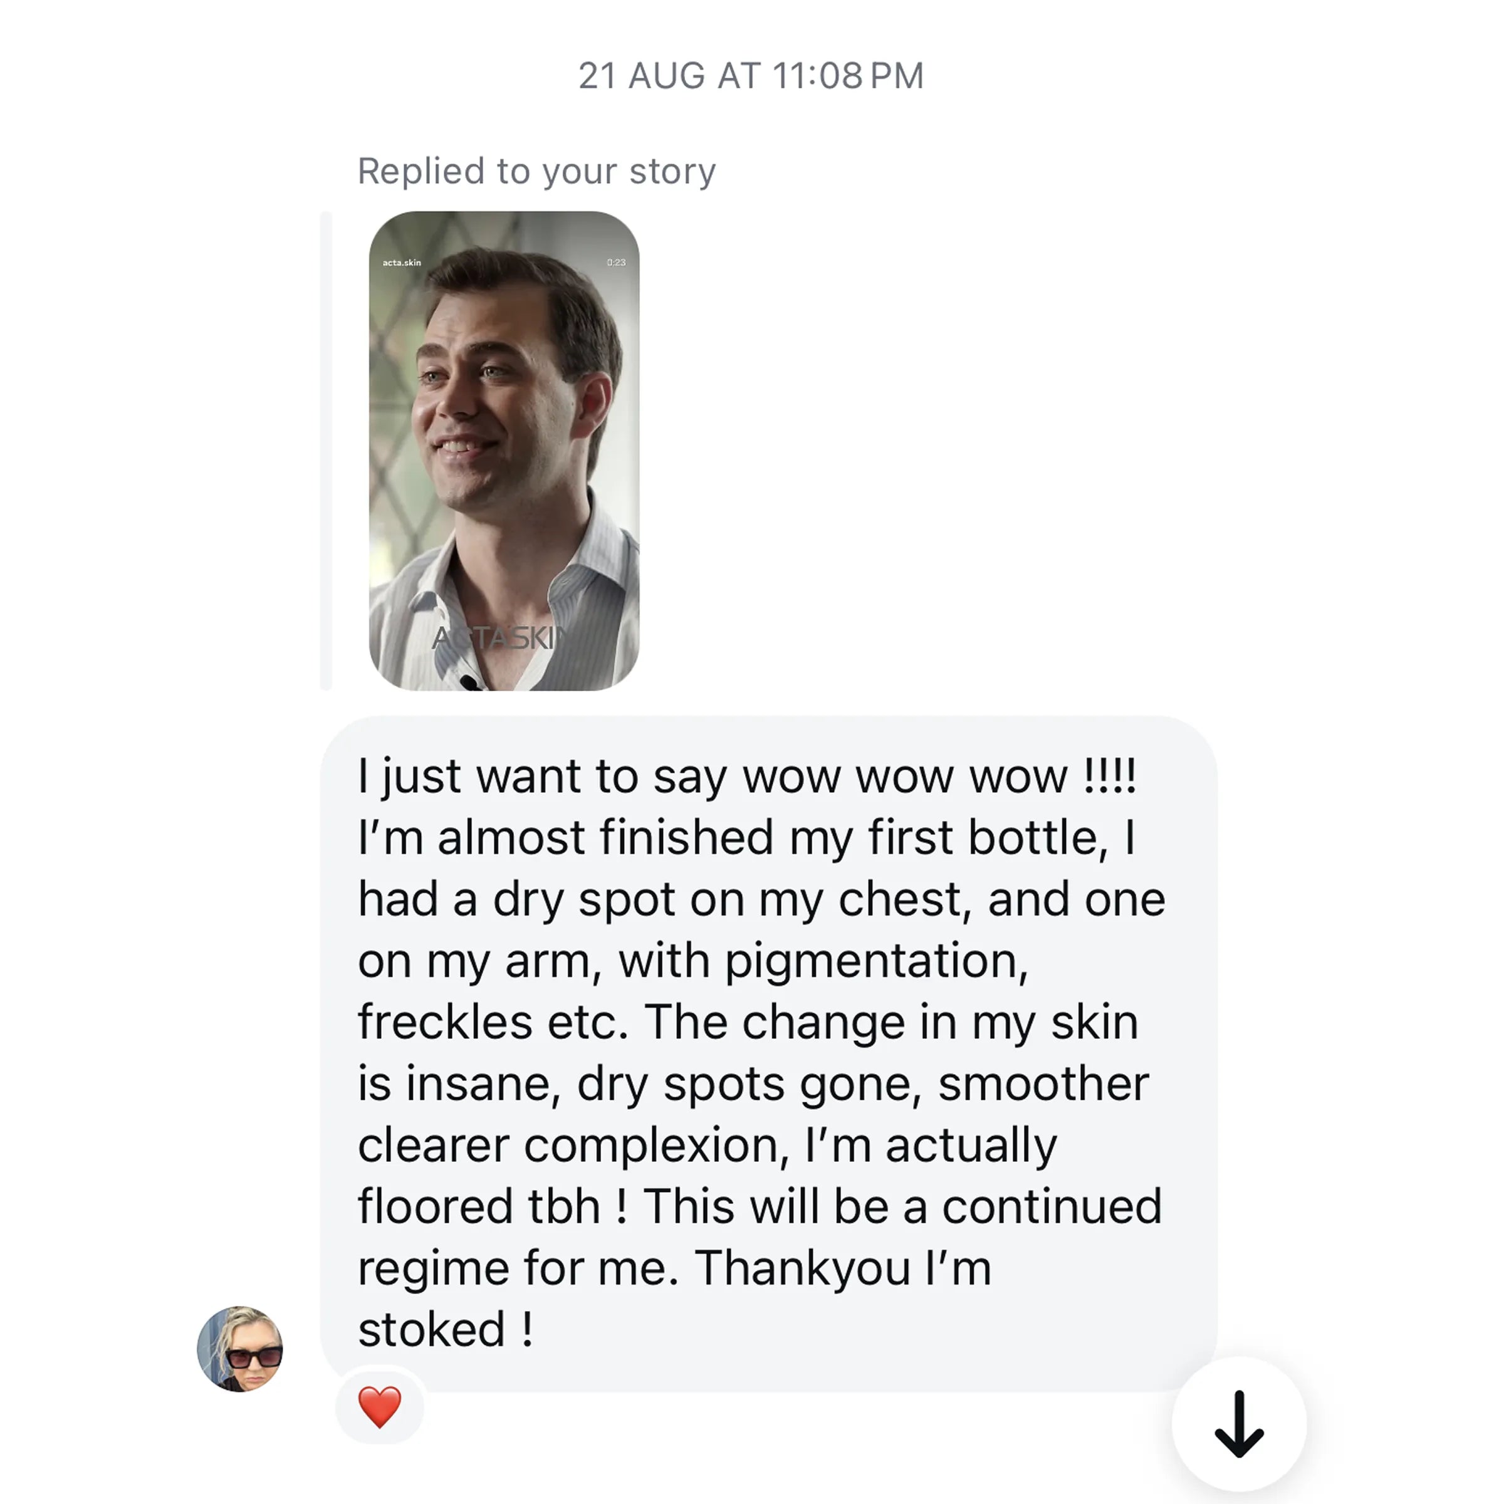Viewport: 1504px width, 1504px height.
Task: Tap the "Replied to your story" label
Action: pyautogui.click(x=536, y=171)
